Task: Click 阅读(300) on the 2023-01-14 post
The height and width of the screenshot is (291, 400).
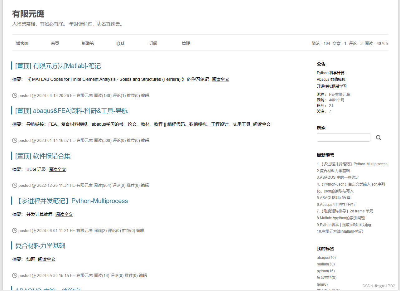Action: coord(103,140)
